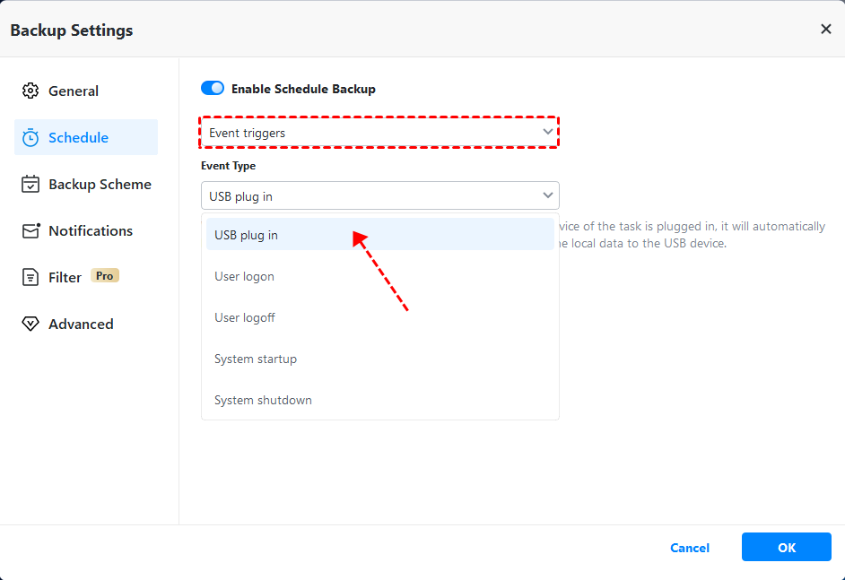The width and height of the screenshot is (845, 580).
Task: Click the Pro badge beside Filter
Action: [105, 276]
